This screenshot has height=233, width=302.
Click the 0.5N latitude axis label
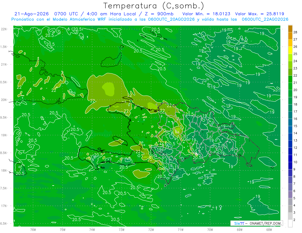(x=4, y=82)
